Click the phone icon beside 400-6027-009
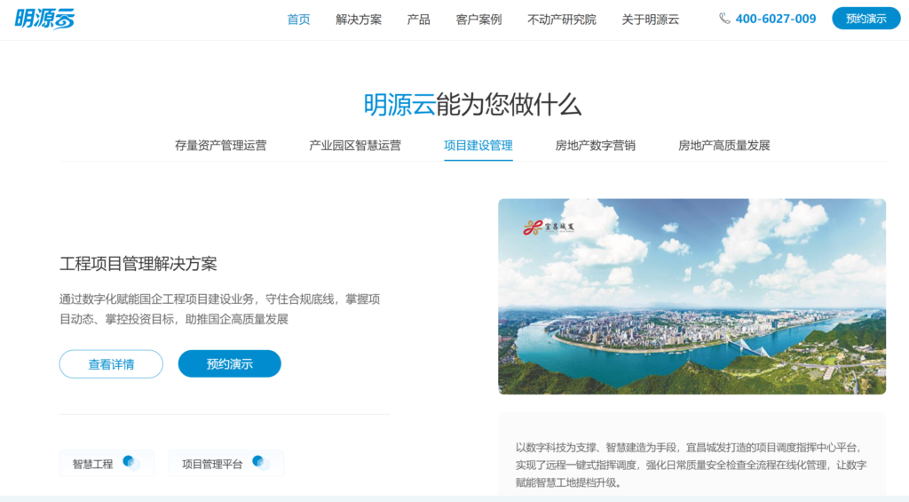 coord(724,19)
